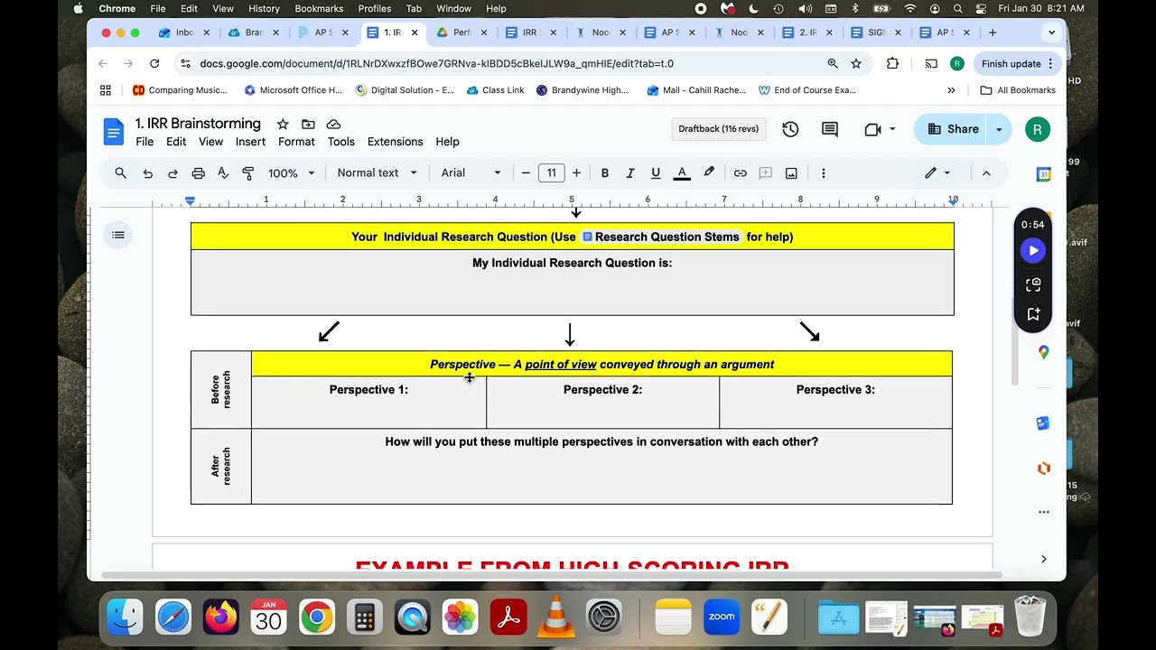
Task: Open the Docs Format menu
Action: click(x=296, y=142)
